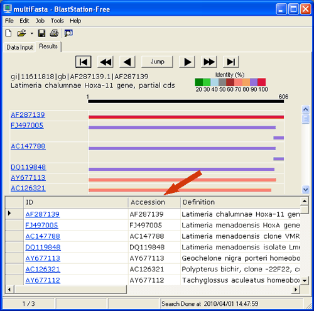Viewport: 314px width, 311px height.
Task: Open DQ119848 link in graphic panel
Action: [28, 167]
